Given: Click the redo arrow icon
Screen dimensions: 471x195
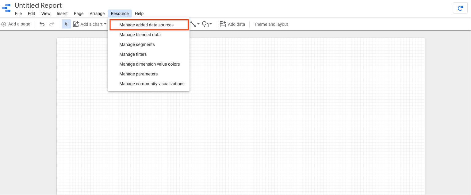Looking at the screenshot, I should coord(52,24).
